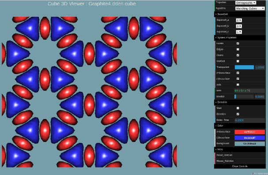Click the blue (-)isosurface color swatch

(x=249, y=138)
